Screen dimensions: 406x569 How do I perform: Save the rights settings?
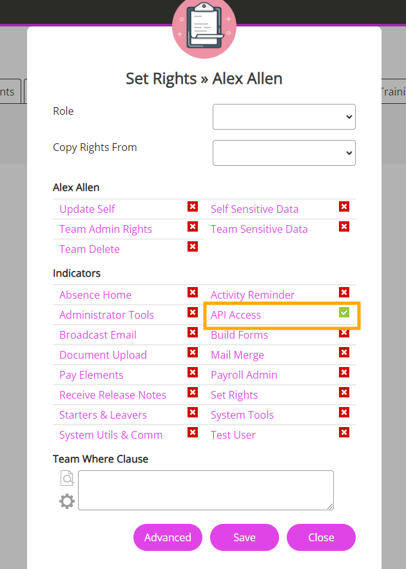(244, 537)
